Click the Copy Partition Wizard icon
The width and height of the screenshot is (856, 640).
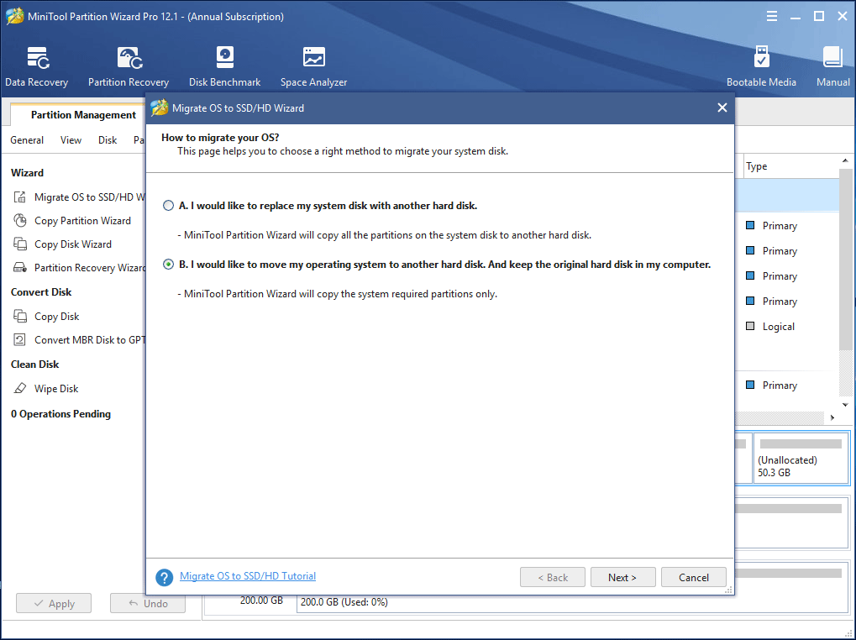point(19,220)
